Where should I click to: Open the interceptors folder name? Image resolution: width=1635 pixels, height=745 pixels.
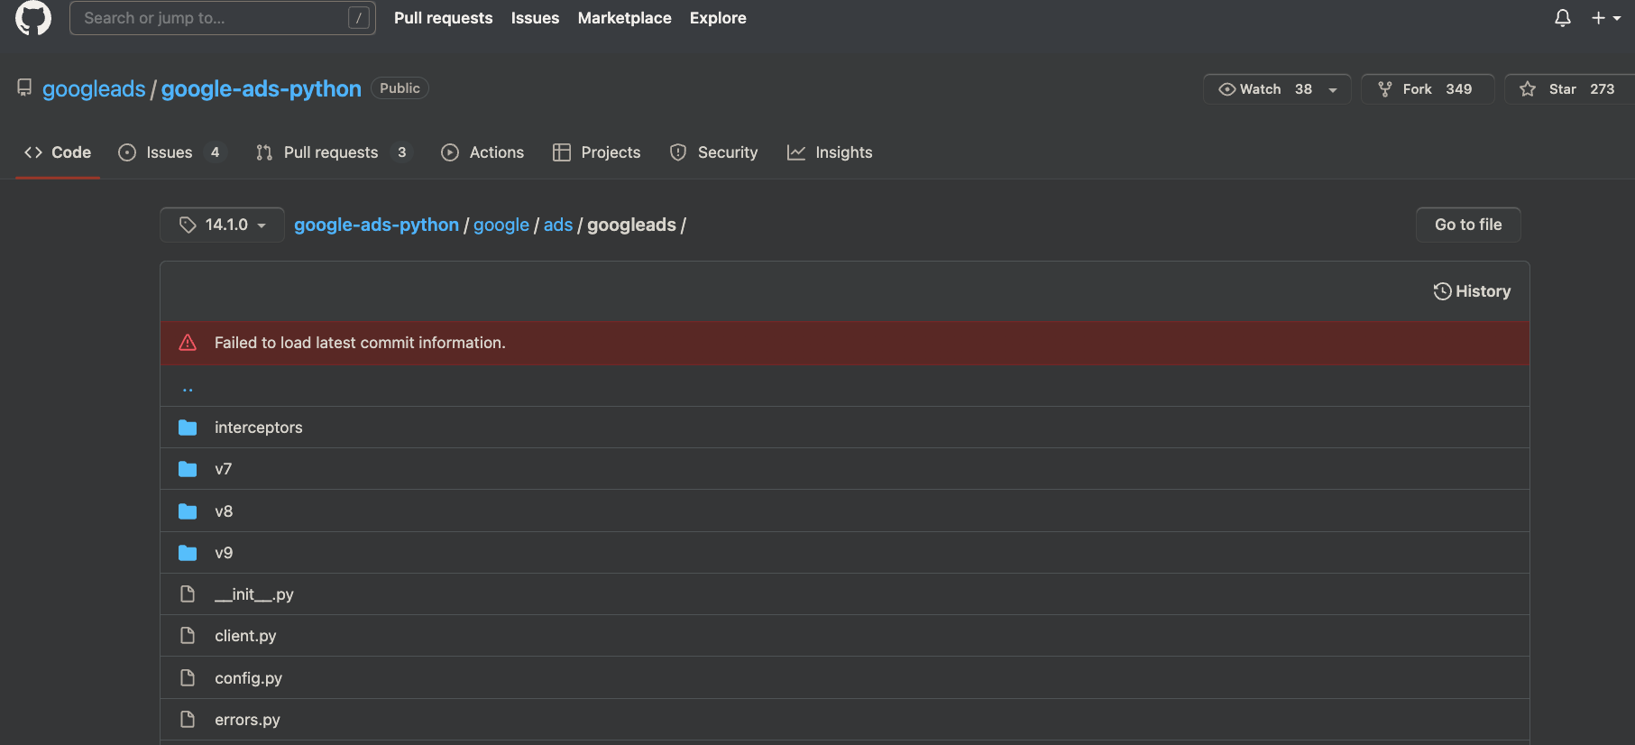pyautogui.click(x=259, y=428)
